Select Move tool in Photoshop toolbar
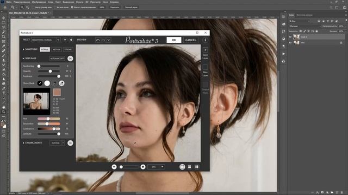Screen dimensions: 348x195 (4, 18)
